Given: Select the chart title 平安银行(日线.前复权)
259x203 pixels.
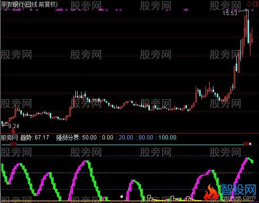Looking at the screenshot, I should 29,4.
